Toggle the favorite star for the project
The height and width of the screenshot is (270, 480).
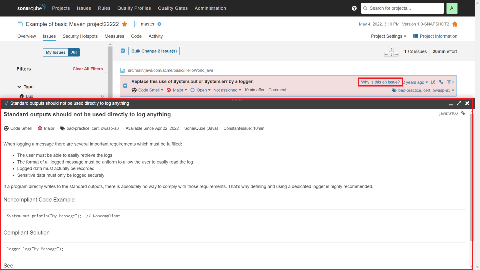click(124, 24)
